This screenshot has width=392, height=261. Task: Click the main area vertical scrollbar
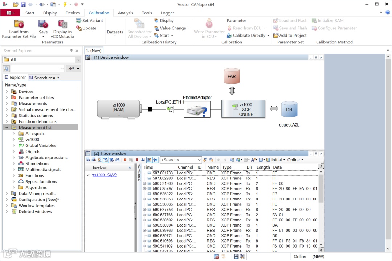[388, 153]
